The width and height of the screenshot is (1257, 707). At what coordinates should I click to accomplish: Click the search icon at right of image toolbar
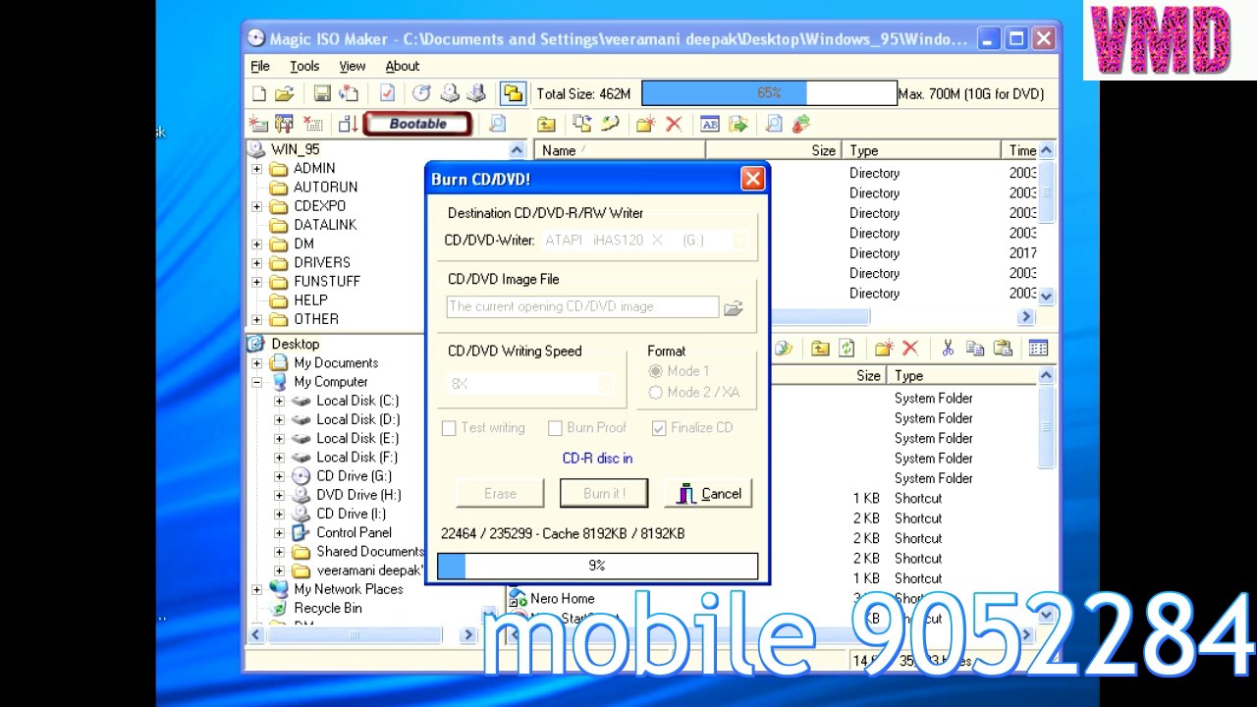point(774,124)
